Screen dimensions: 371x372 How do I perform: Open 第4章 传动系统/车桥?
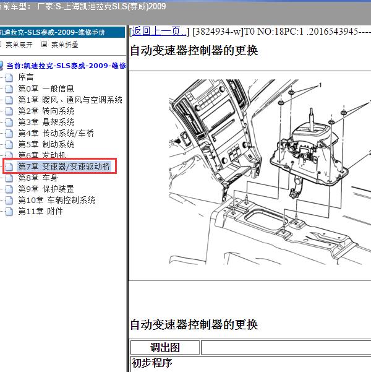click(x=56, y=133)
